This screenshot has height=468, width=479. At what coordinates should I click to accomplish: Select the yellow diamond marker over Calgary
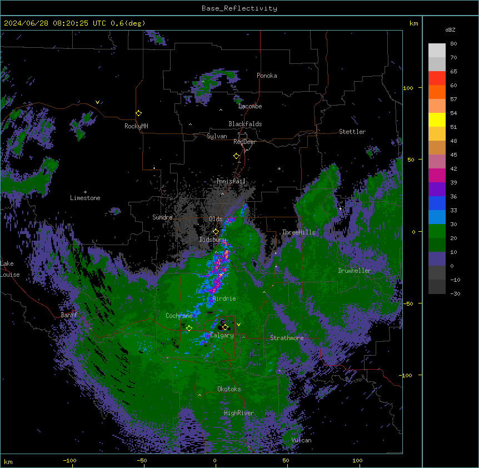[225, 327]
